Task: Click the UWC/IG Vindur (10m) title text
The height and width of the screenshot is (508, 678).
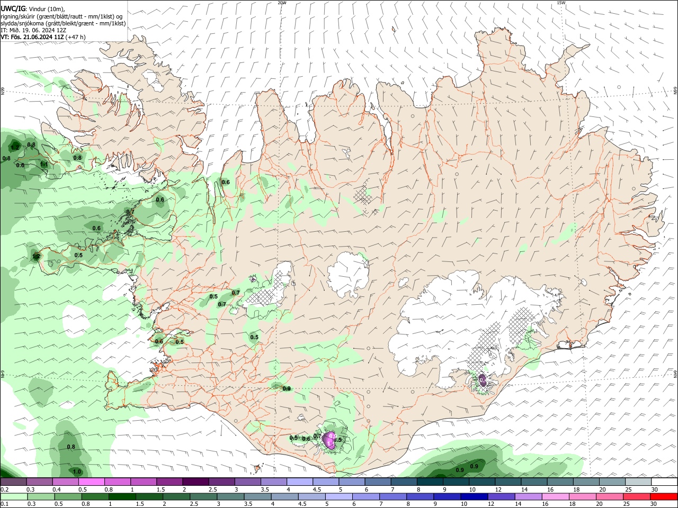Action: coord(32,8)
